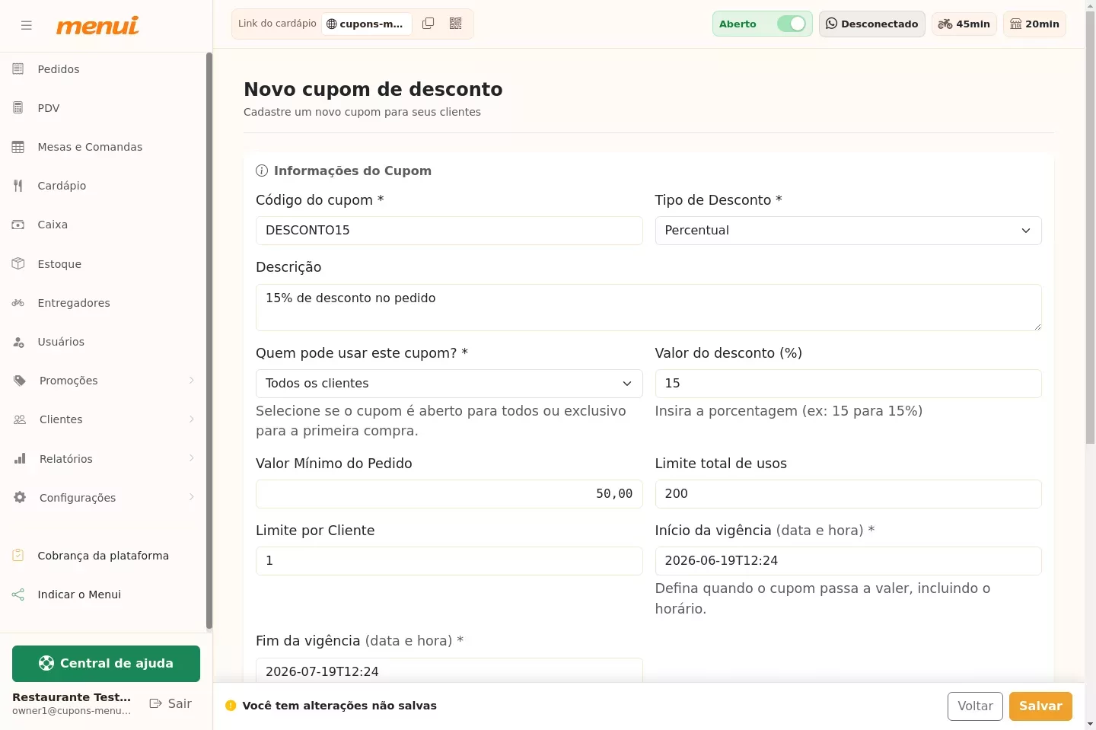Log out with the Sair button

coord(170,704)
